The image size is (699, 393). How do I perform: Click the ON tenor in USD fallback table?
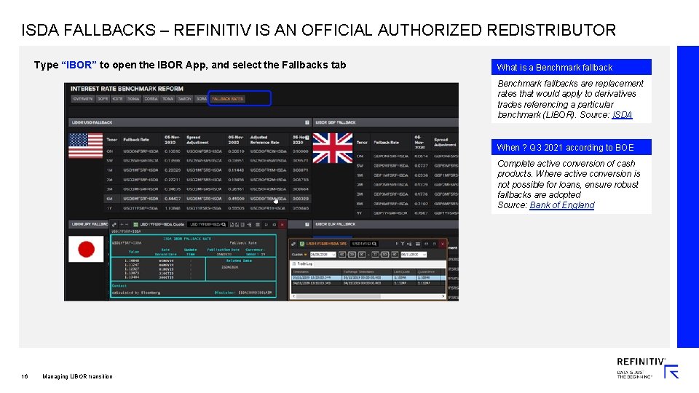[x=110, y=151]
